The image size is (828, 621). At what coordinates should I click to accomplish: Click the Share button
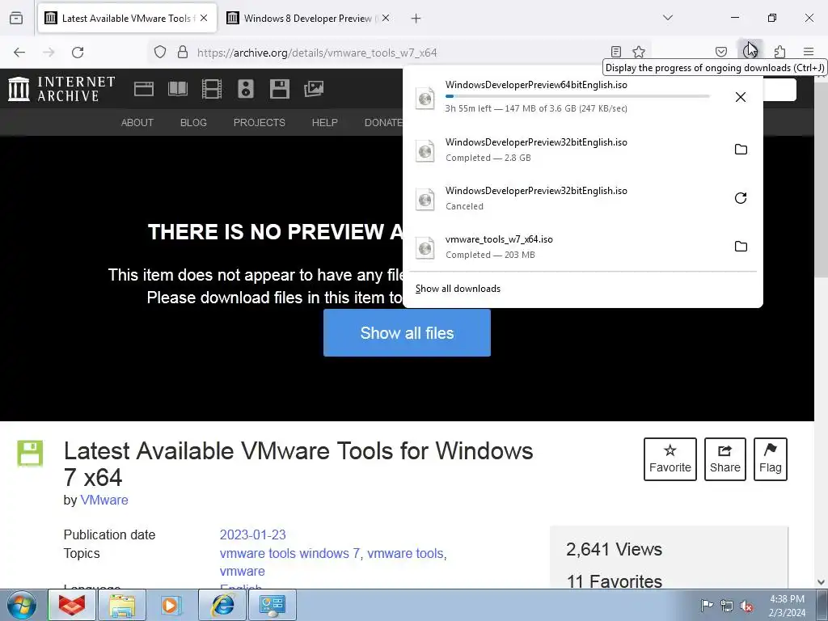click(725, 459)
